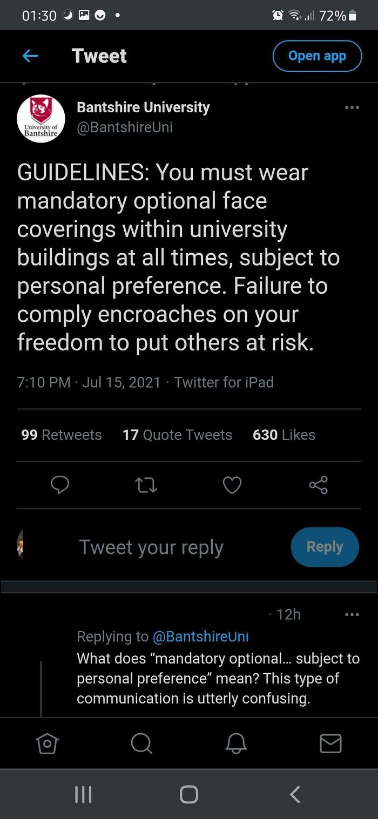Focus the Tweet your reply field
This screenshot has height=819, width=378.
[x=151, y=547]
